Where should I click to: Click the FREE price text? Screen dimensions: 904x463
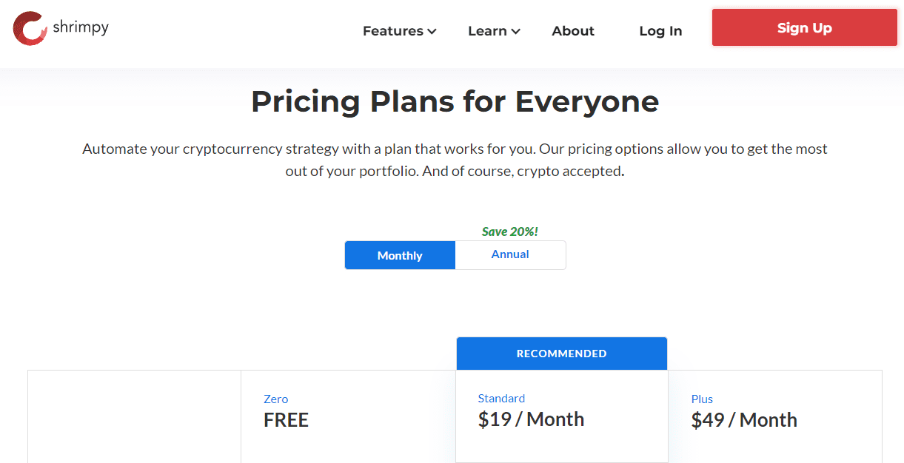[286, 420]
